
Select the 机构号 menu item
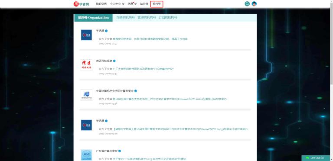(x=157, y=4)
